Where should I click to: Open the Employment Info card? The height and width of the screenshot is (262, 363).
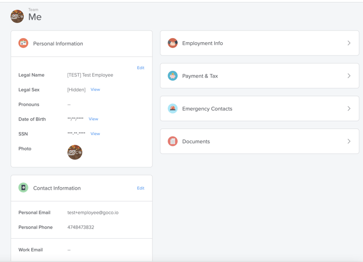260,43
